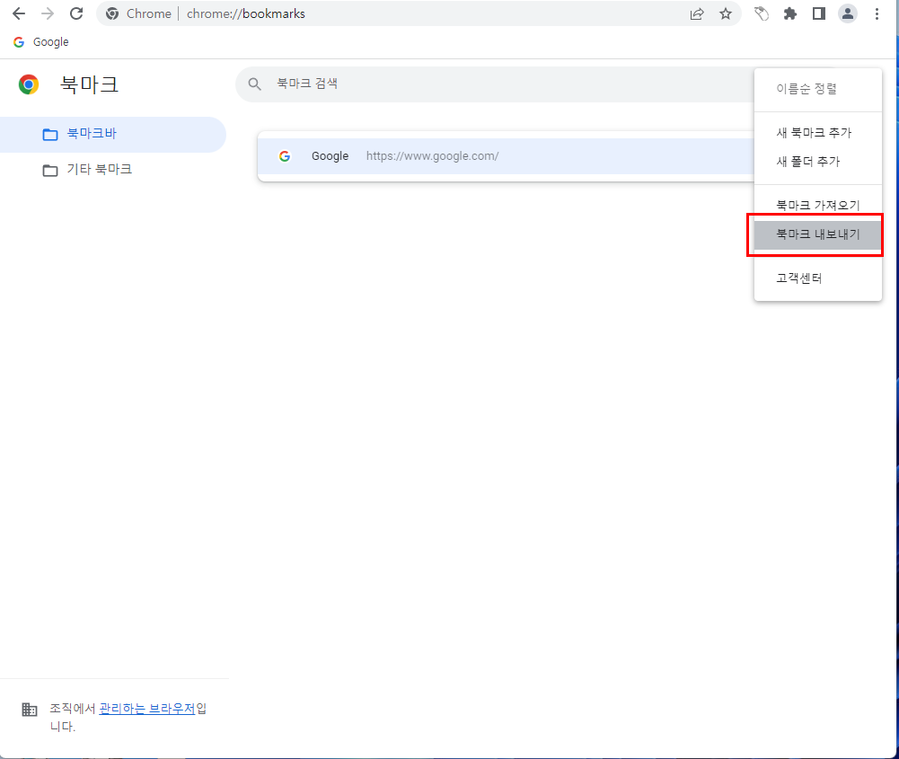The height and width of the screenshot is (759, 899).
Task: Click the organization building icon at the bottom
Action: coord(30,709)
